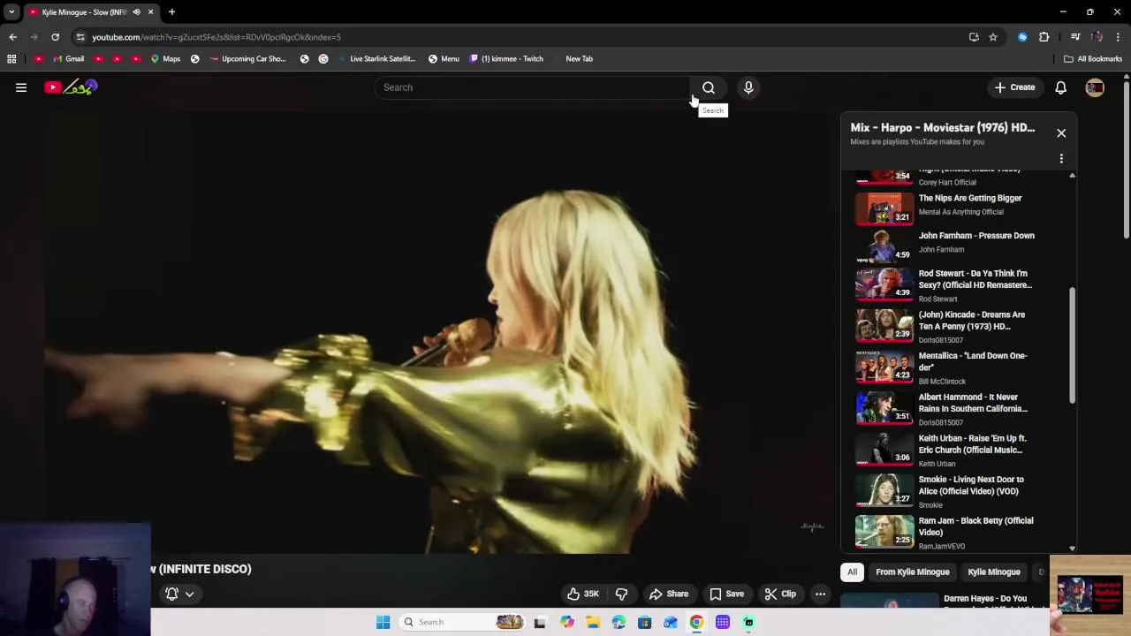Focus the YouTube search input field

[533, 87]
